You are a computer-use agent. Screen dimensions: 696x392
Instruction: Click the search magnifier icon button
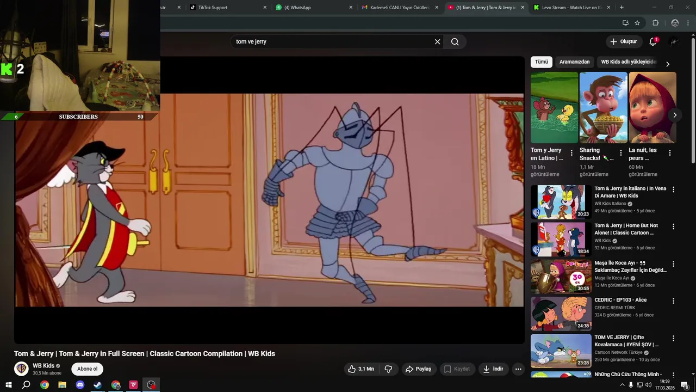pyautogui.click(x=455, y=42)
